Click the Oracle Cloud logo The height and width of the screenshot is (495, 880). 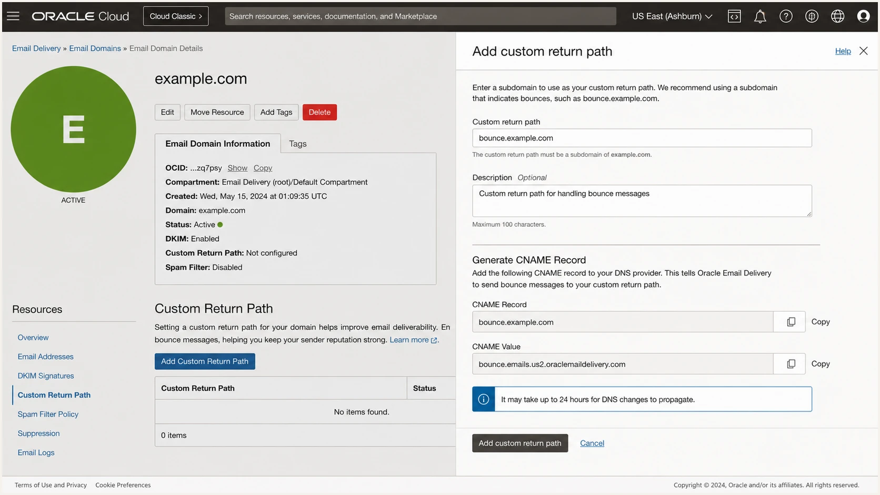[80, 16]
